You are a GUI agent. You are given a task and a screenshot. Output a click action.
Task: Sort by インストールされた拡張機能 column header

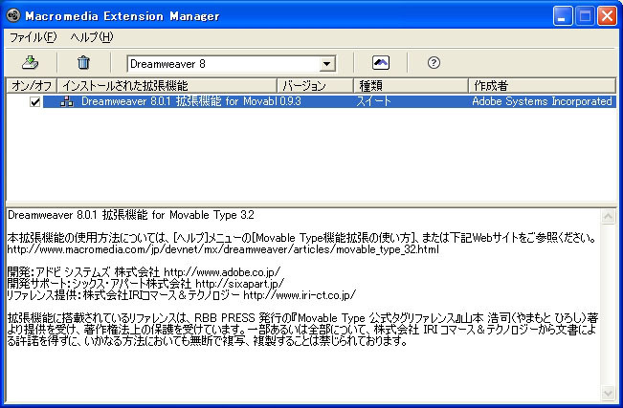167,85
